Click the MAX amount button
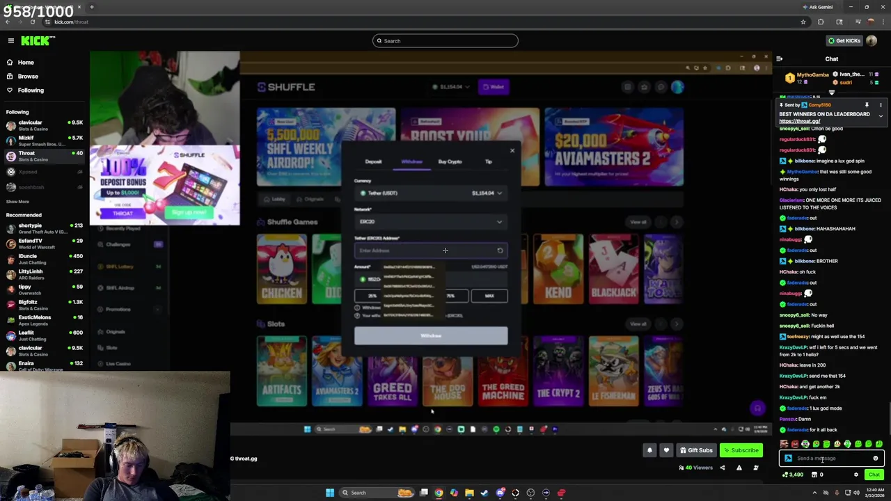Screen dimensions: 891x501 tap(489, 296)
